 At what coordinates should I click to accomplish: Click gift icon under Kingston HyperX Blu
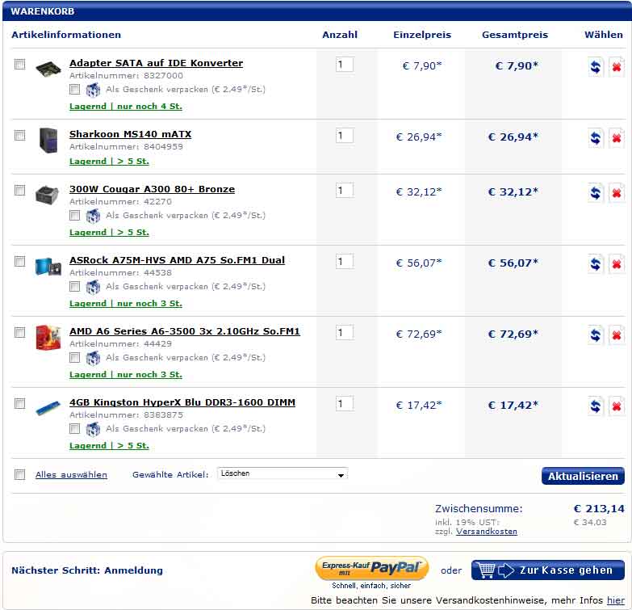tap(93, 429)
